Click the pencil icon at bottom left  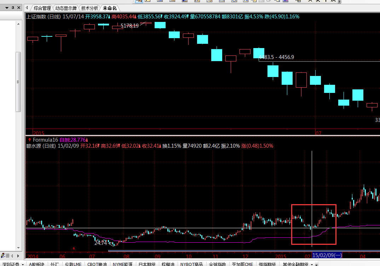3,255
